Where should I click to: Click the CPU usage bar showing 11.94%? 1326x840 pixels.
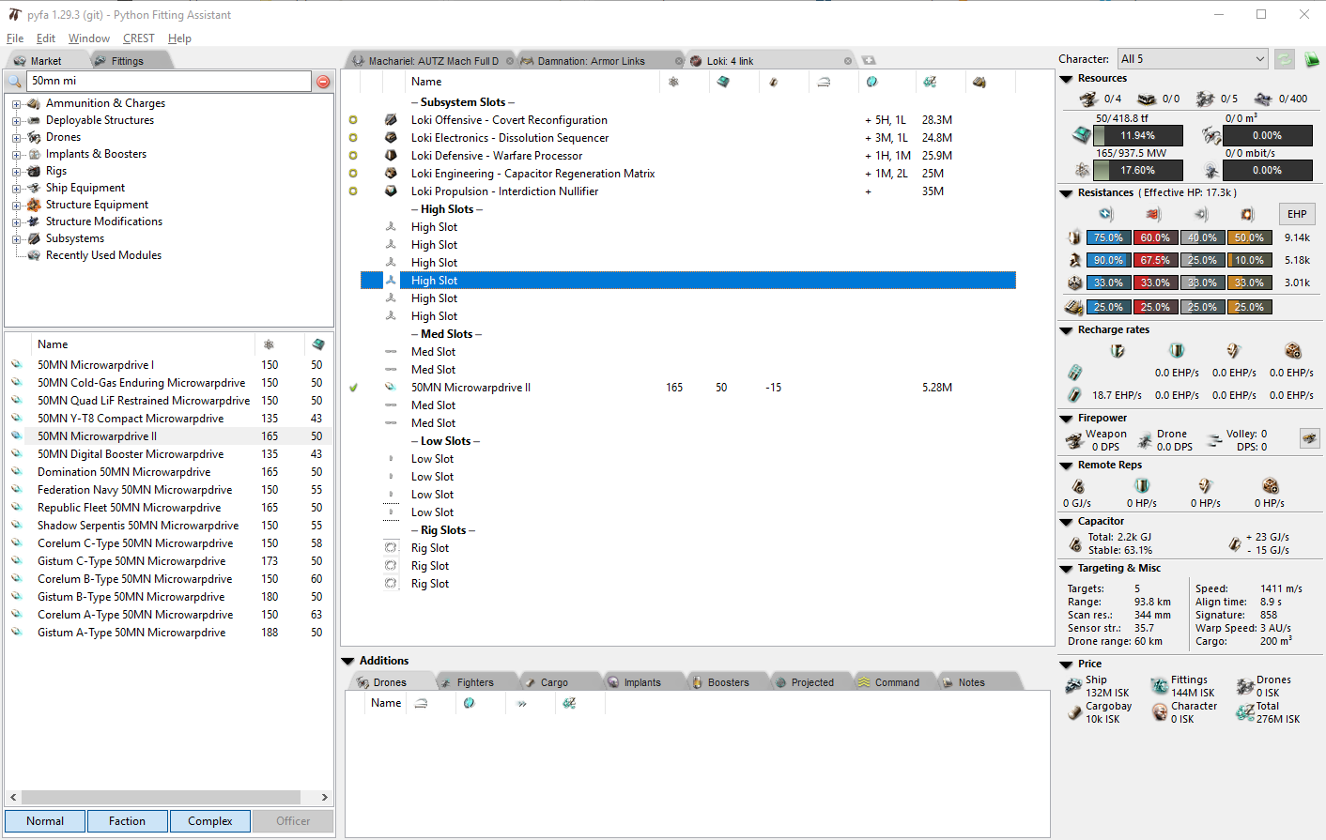(1137, 135)
